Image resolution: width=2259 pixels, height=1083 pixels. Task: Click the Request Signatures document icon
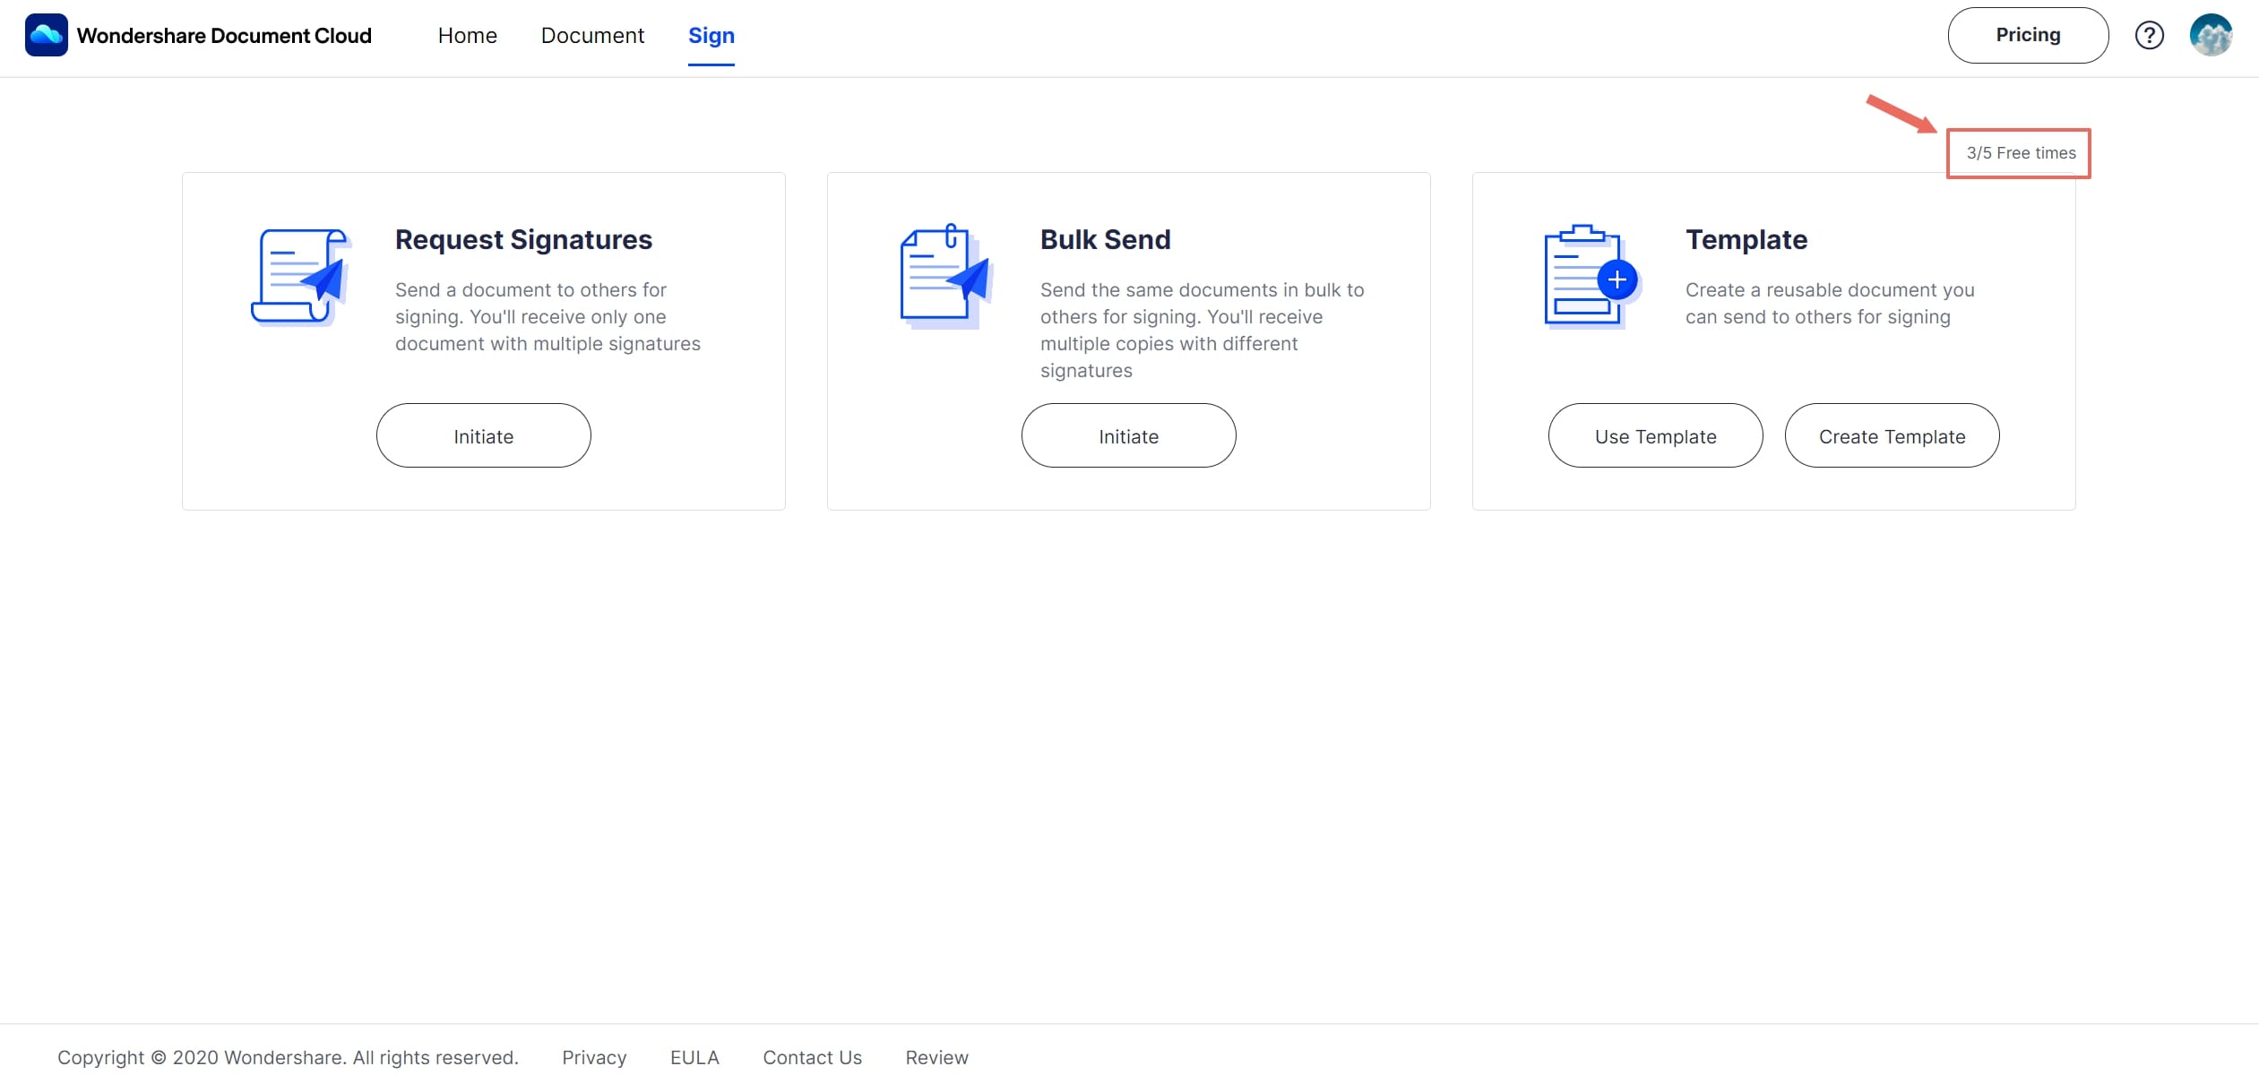300,277
